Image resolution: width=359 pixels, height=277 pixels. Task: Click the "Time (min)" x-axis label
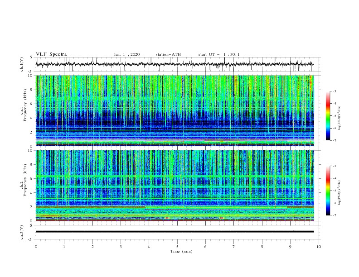click(x=181, y=251)
